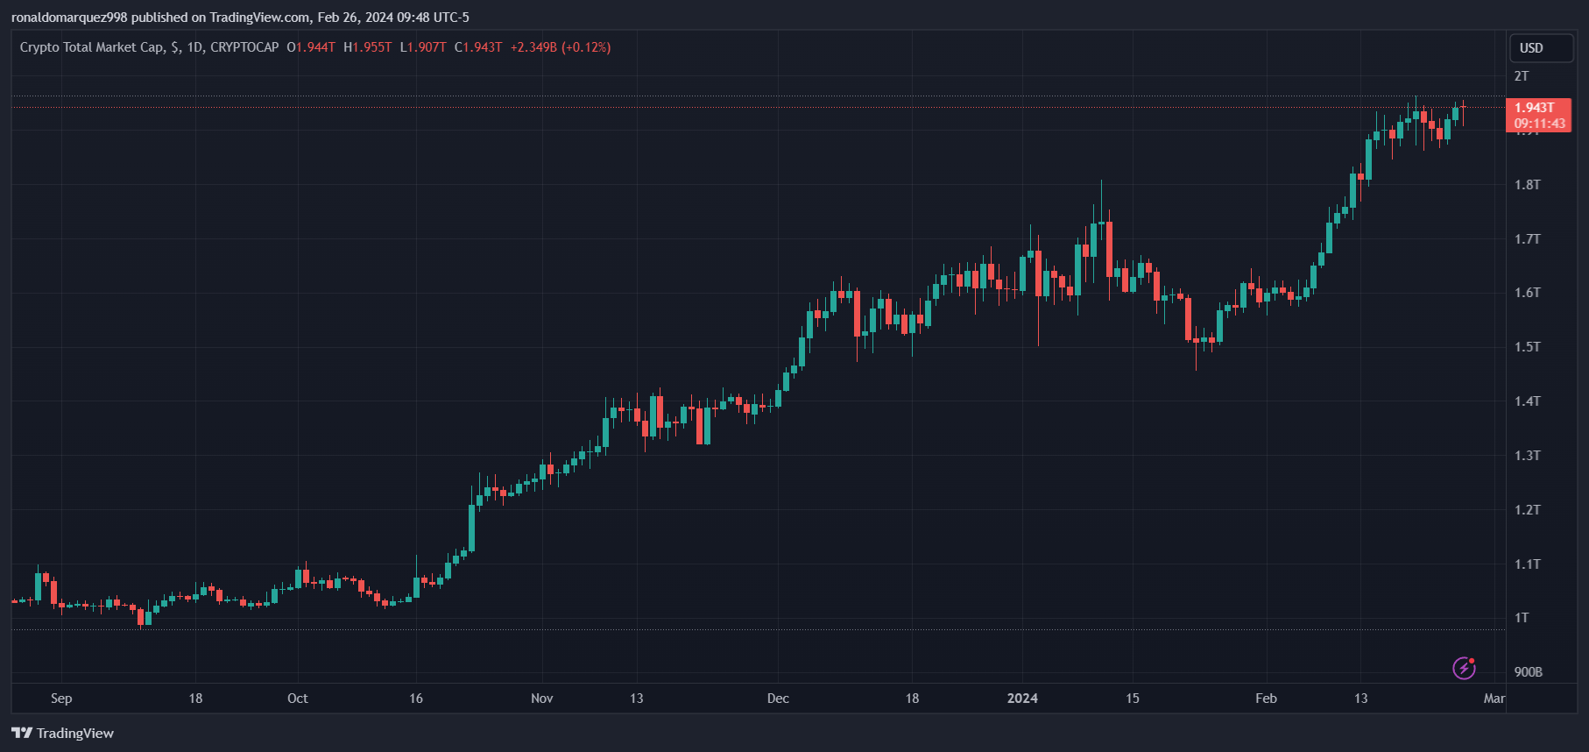Click the 1.4T price axis label
The width and height of the screenshot is (1589, 752).
(x=1528, y=401)
